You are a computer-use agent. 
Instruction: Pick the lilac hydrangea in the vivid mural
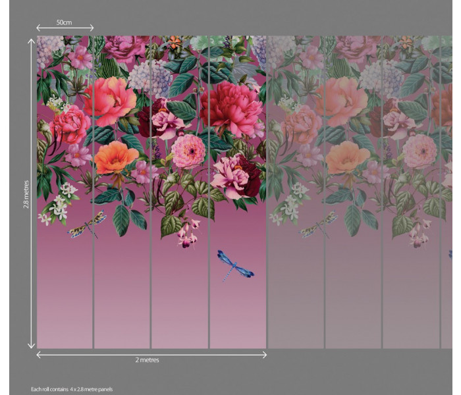[x=150, y=78]
